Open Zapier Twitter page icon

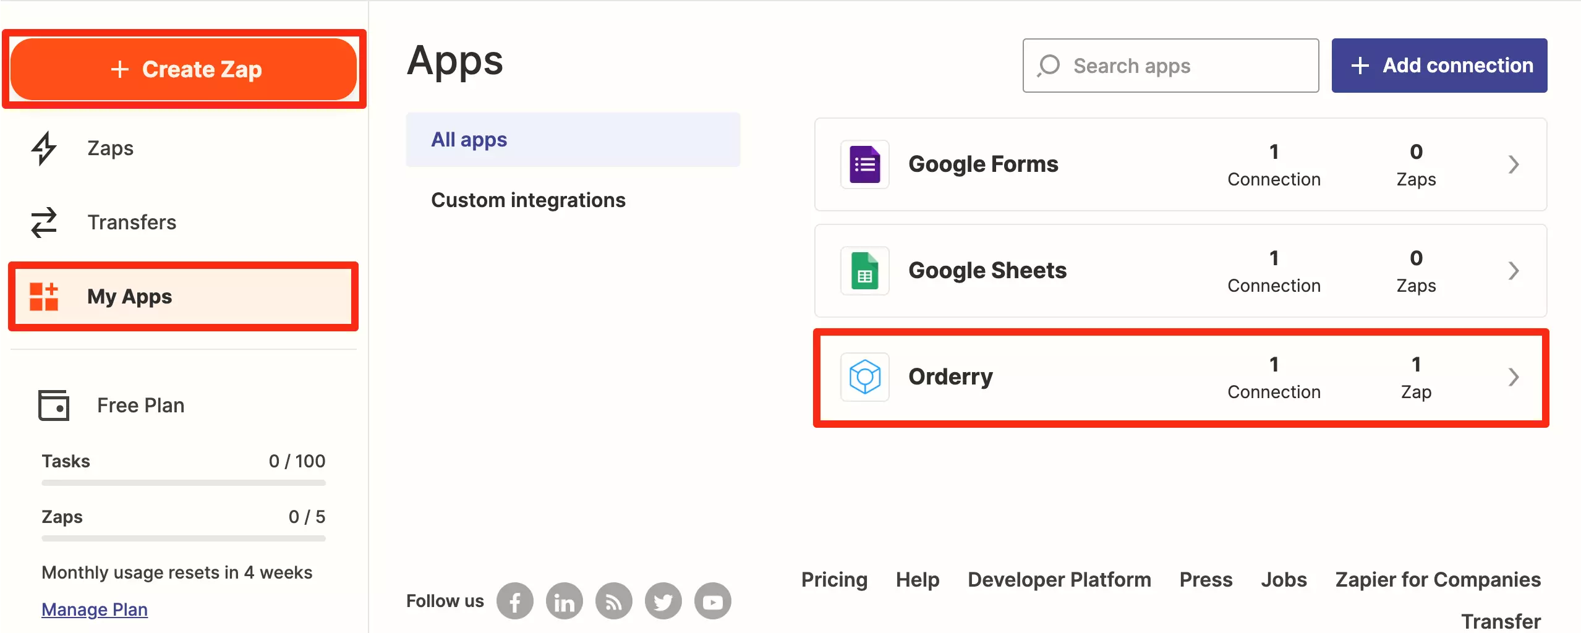[x=663, y=601]
